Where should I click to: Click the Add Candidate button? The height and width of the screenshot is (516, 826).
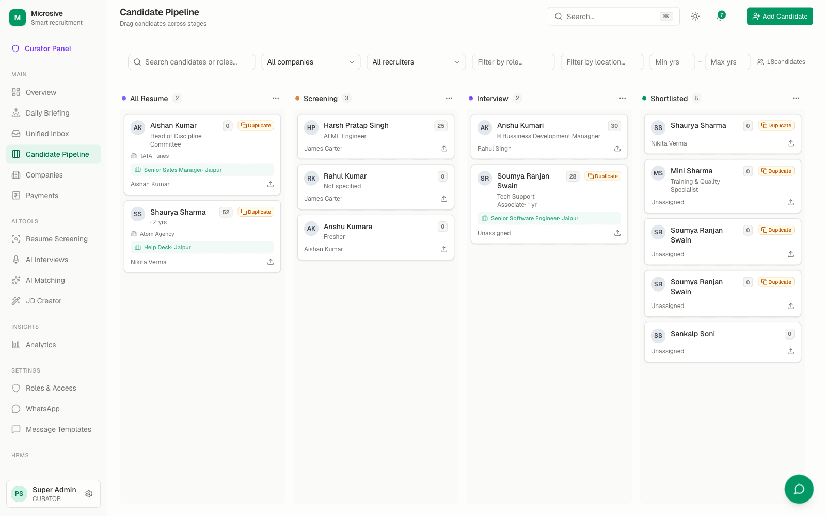780,17
